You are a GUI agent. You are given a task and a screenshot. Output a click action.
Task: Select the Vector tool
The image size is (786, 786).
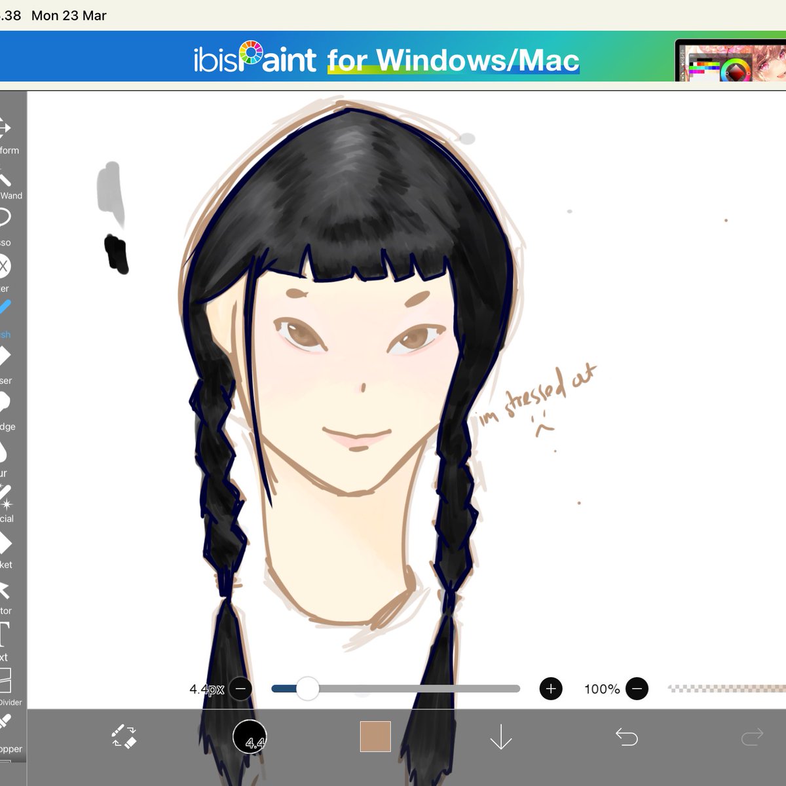pyautogui.click(x=7, y=595)
